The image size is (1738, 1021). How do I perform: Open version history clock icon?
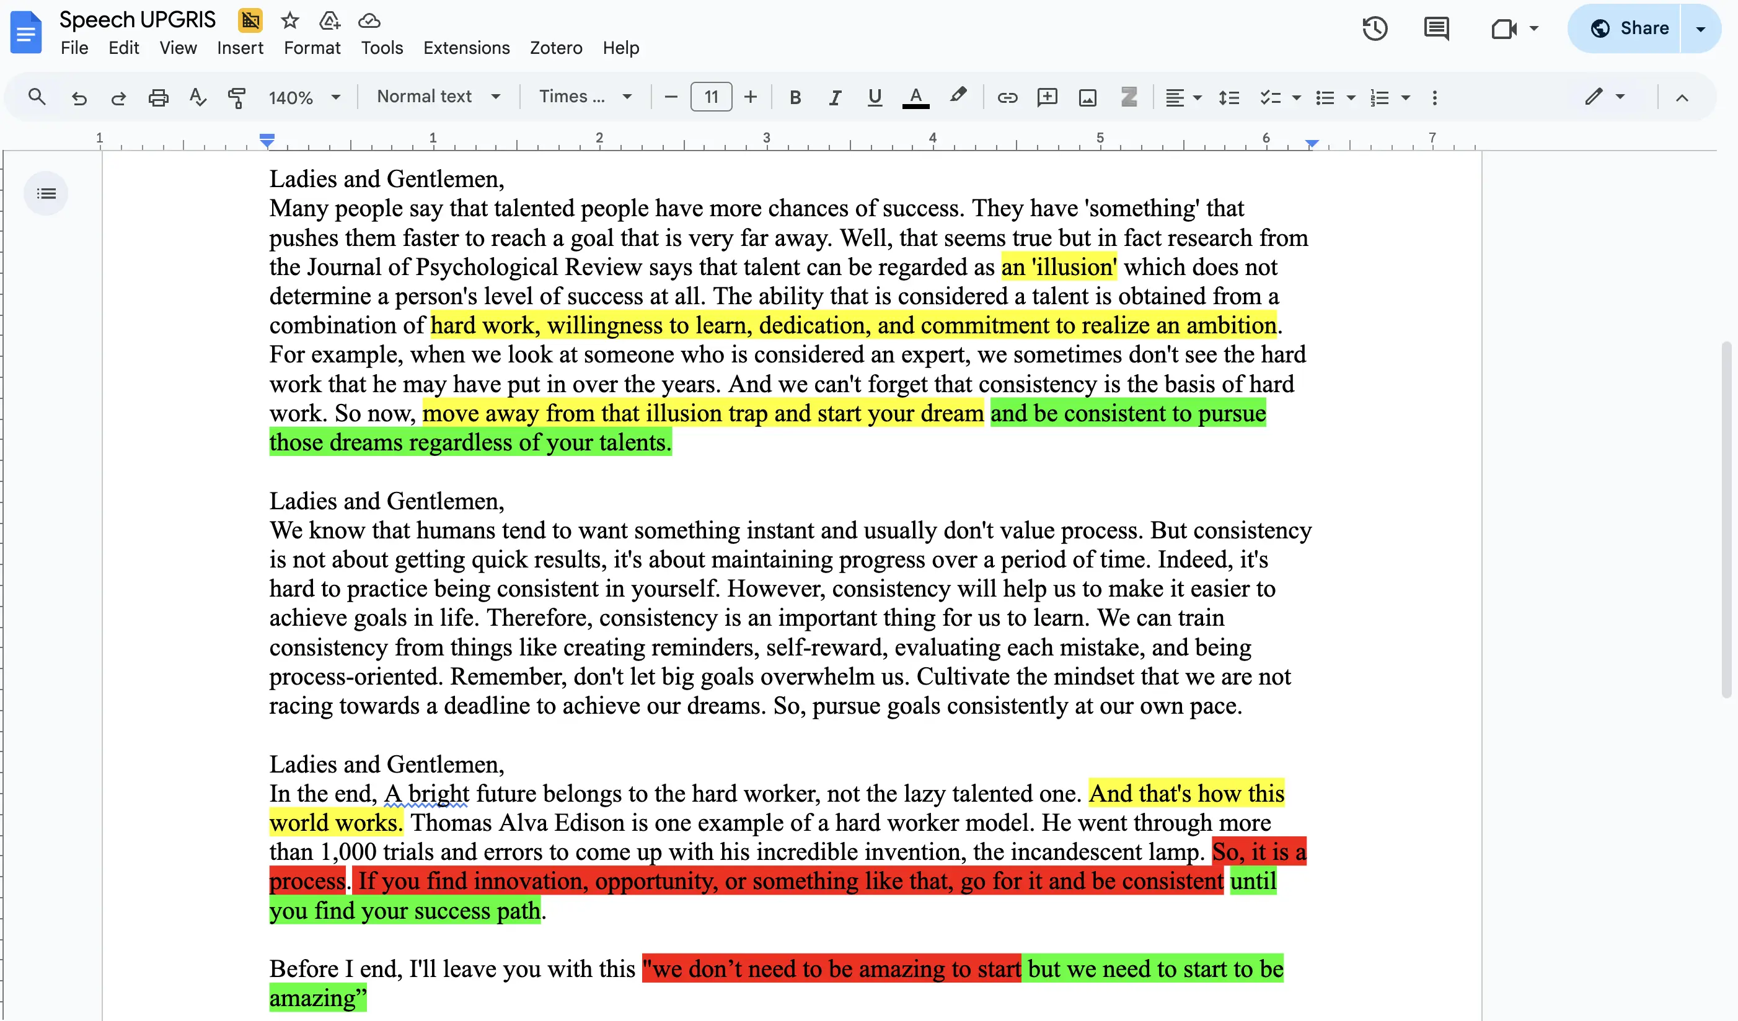[1374, 28]
